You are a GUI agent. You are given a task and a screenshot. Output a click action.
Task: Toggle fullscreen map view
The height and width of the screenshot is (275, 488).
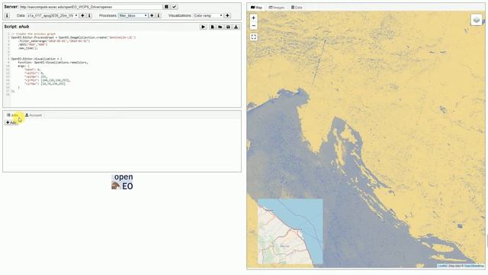point(254,37)
